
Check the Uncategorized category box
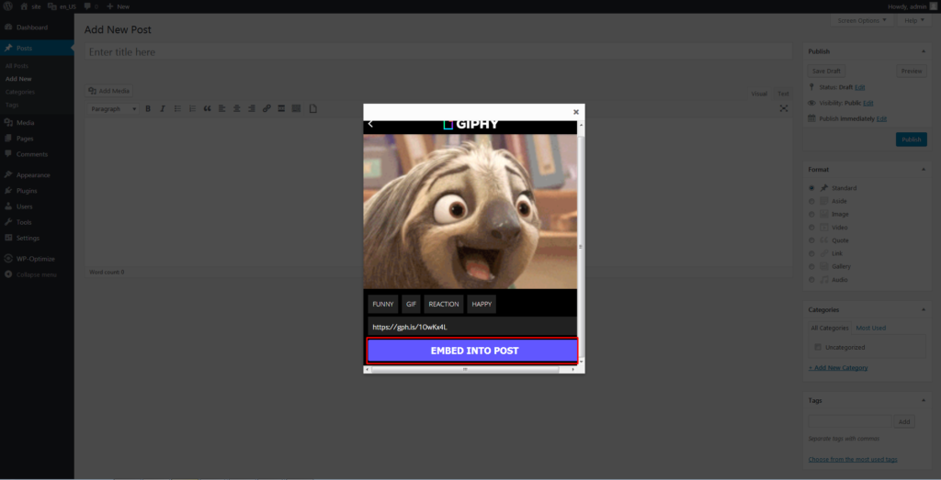tap(817, 347)
